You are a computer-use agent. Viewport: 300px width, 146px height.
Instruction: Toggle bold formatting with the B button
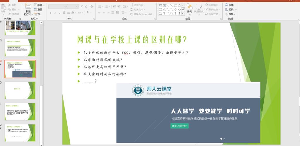(50, 13)
